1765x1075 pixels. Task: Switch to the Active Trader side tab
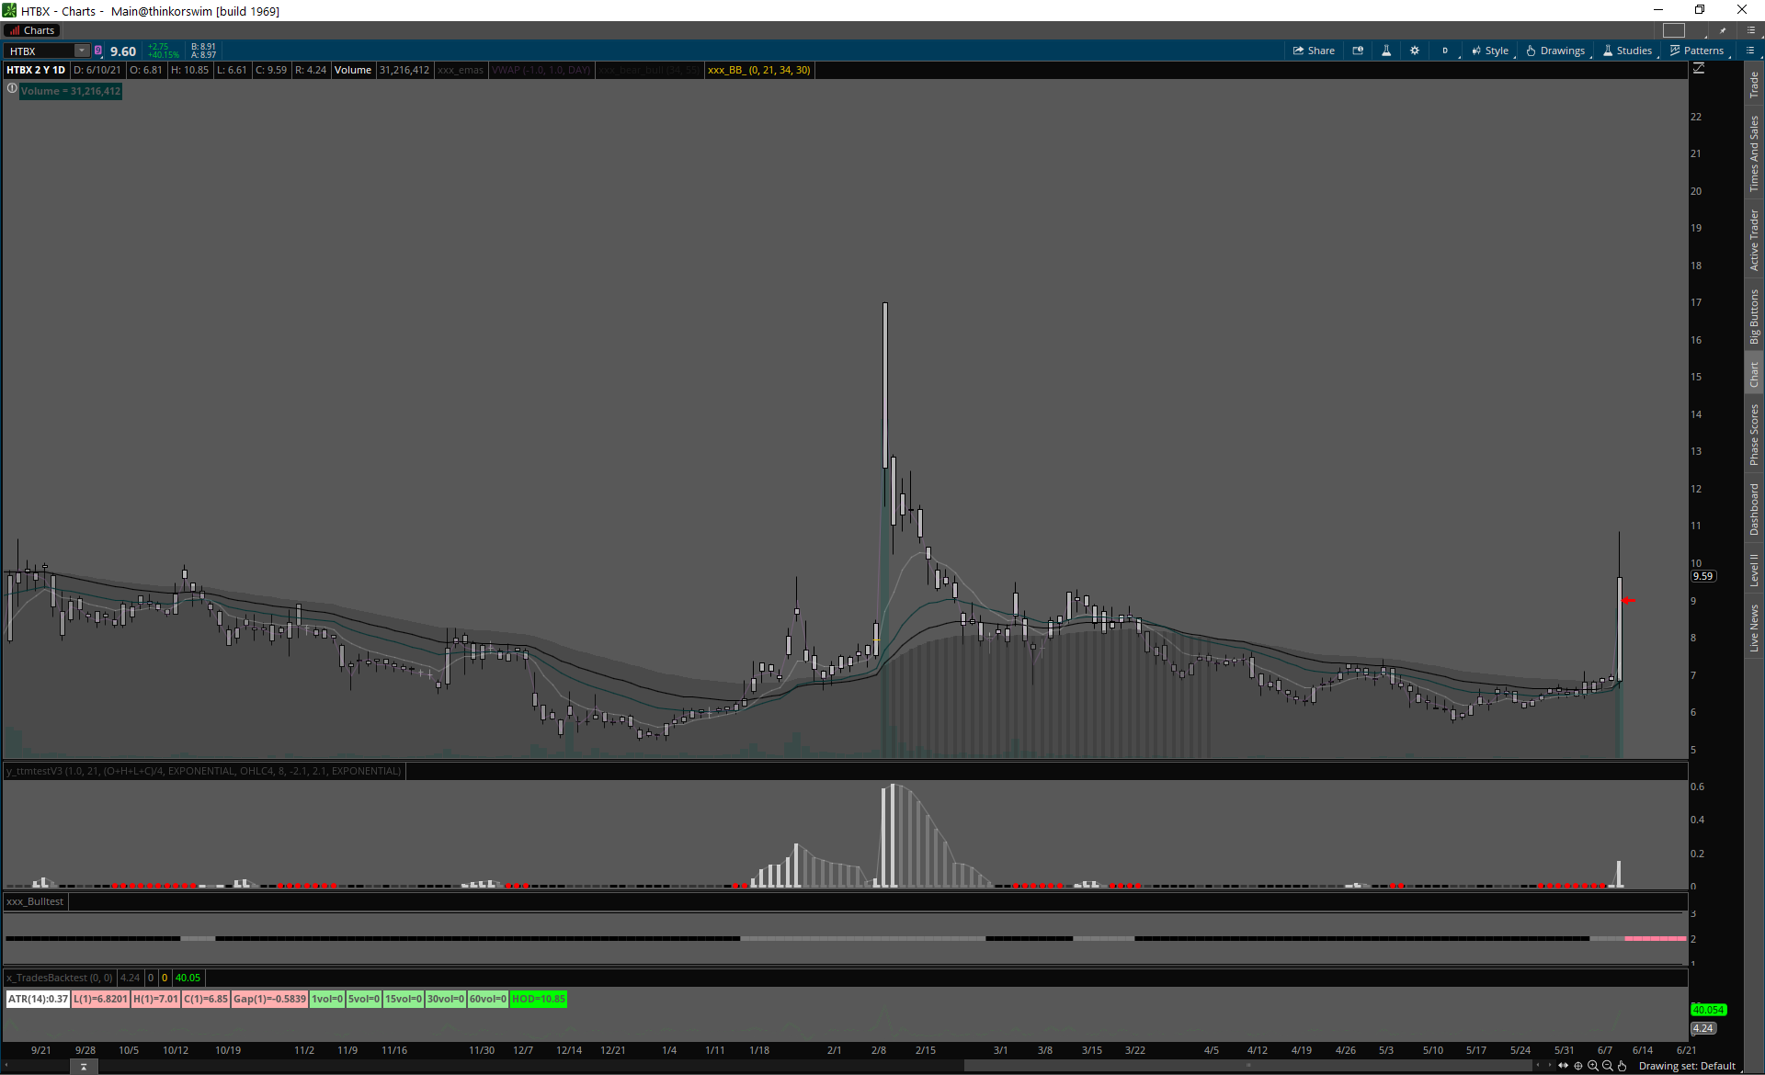pyautogui.click(x=1754, y=239)
